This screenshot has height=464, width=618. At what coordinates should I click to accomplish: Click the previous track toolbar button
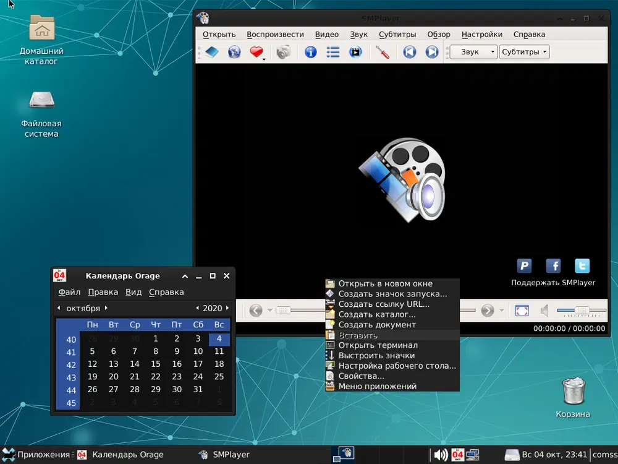(409, 53)
